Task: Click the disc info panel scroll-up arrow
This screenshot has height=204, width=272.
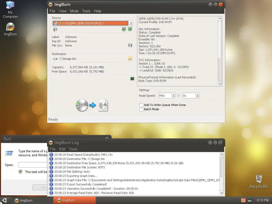Action: click(x=220, y=18)
